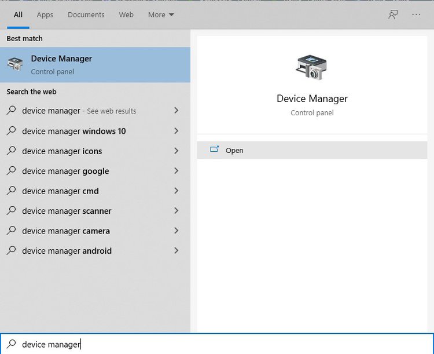This screenshot has height=354, width=434.
Task: Expand arrow for 'device manager icons'
Action: pos(176,151)
